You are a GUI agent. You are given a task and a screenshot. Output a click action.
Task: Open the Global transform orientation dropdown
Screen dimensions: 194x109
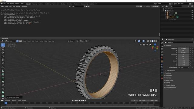[72, 41]
